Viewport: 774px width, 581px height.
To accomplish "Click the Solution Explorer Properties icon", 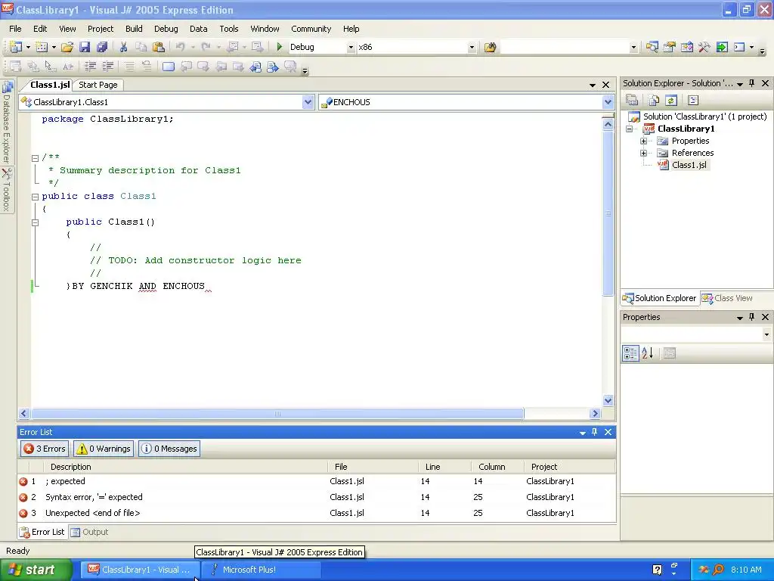I will tap(632, 101).
